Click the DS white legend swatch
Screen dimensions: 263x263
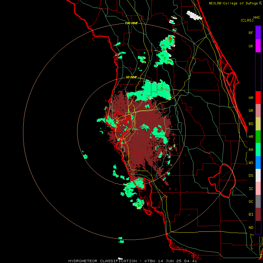[x=258, y=175]
